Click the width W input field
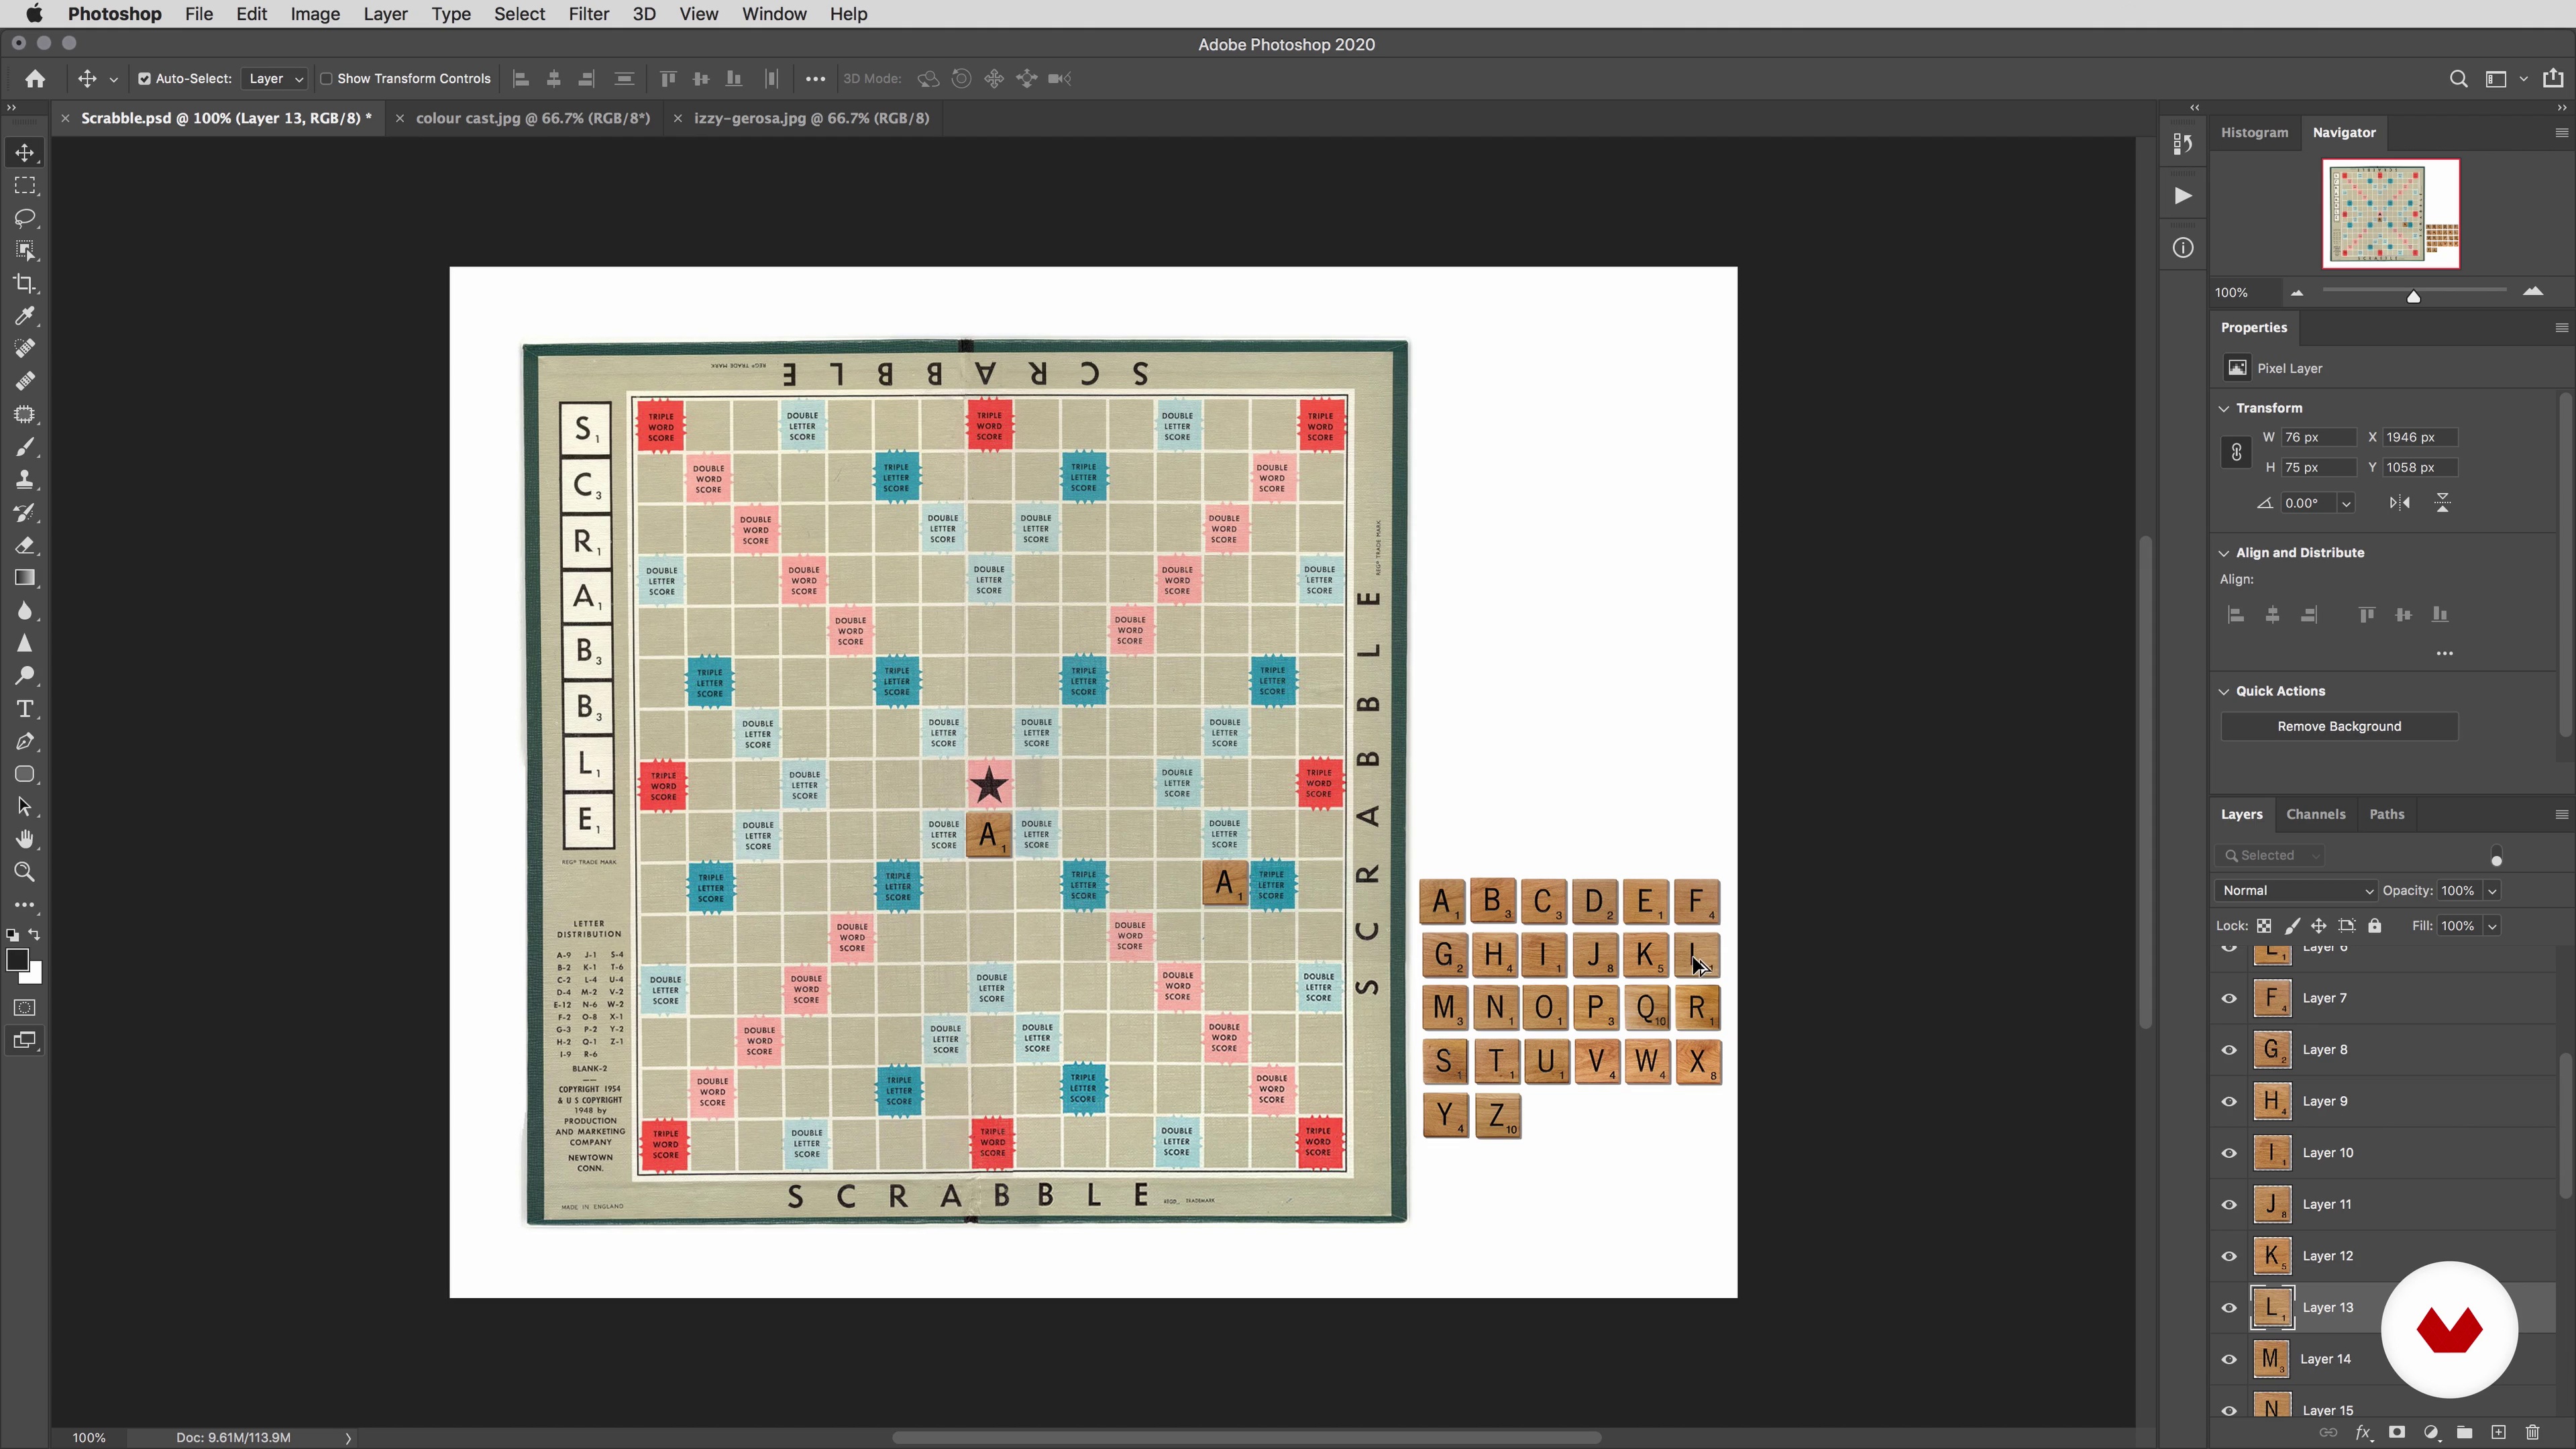Viewport: 2576px width, 1449px height. tap(2319, 438)
